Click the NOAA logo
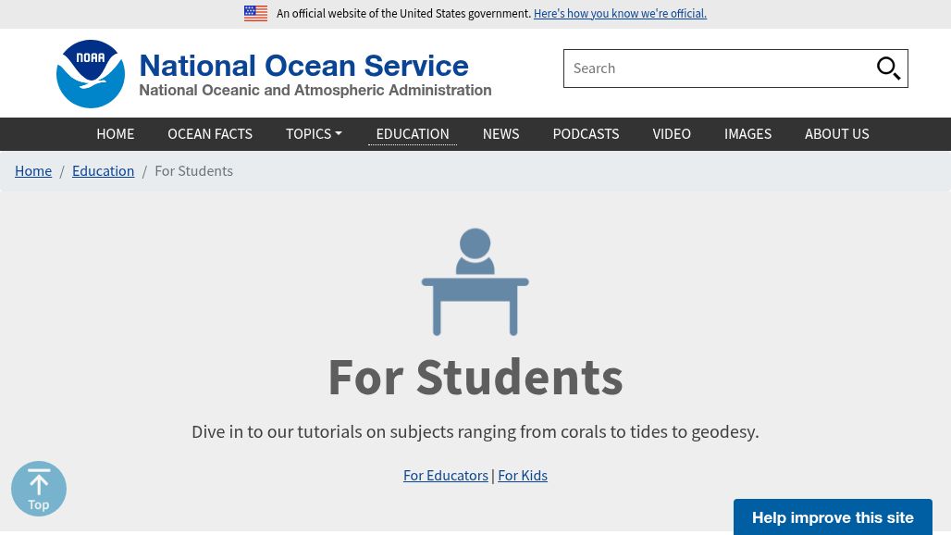951x535 pixels. (90, 73)
